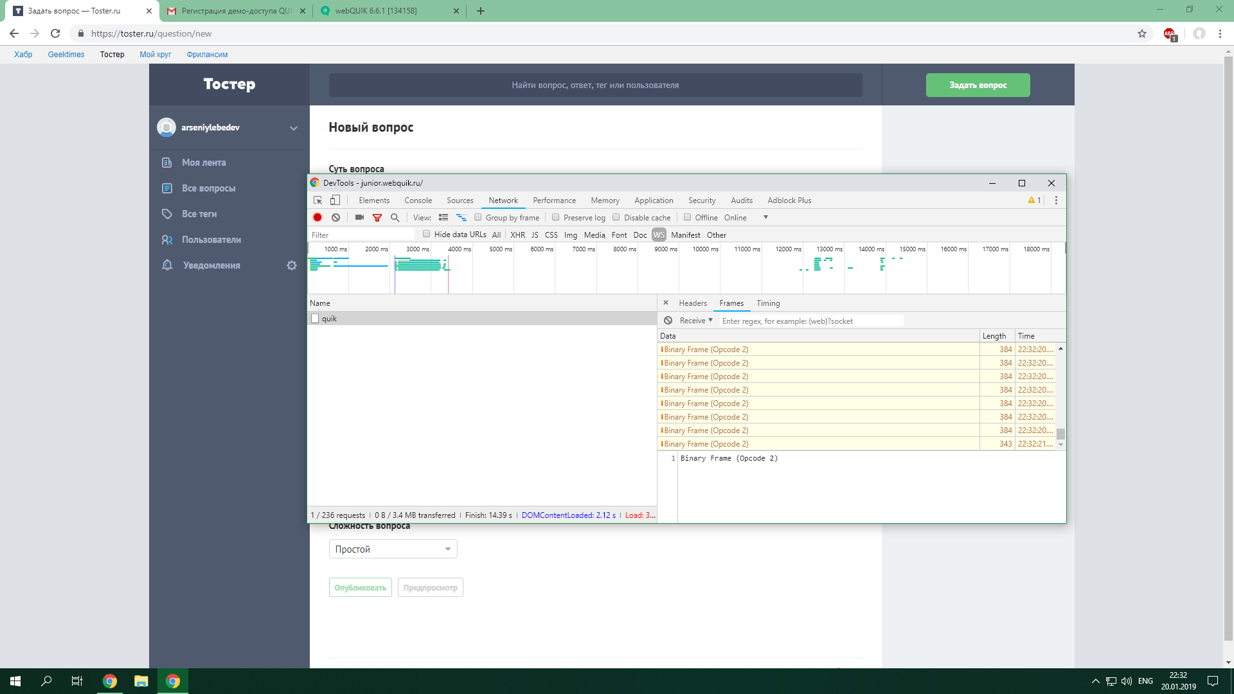The height and width of the screenshot is (694, 1234).
Task: Open Chrome main menu
Action: pyautogui.click(x=1220, y=33)
